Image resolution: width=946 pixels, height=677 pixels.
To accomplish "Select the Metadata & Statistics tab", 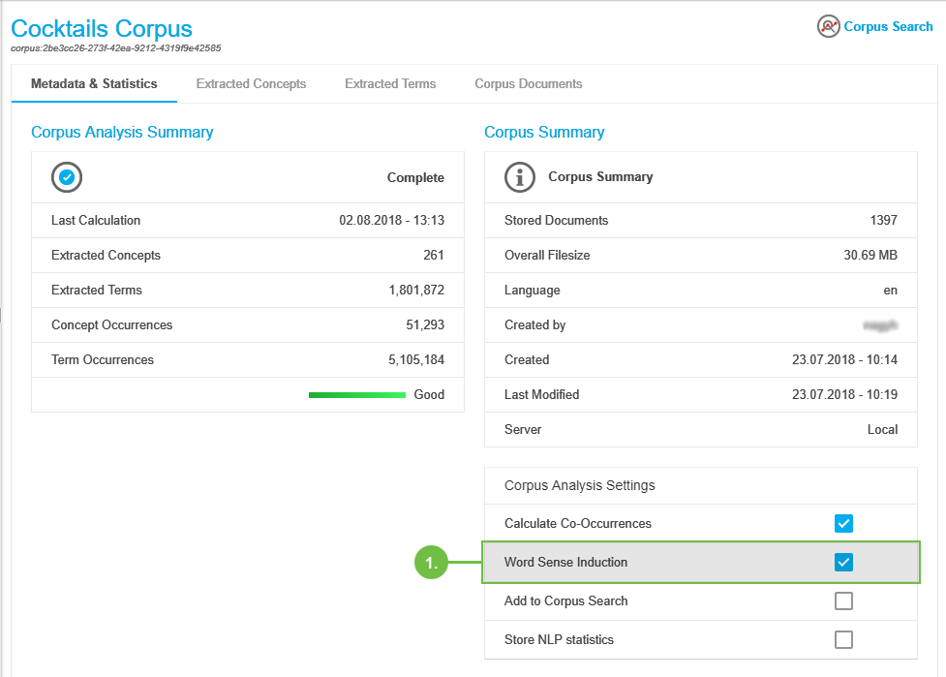I will pyautogui.click(x=94, y=84).
